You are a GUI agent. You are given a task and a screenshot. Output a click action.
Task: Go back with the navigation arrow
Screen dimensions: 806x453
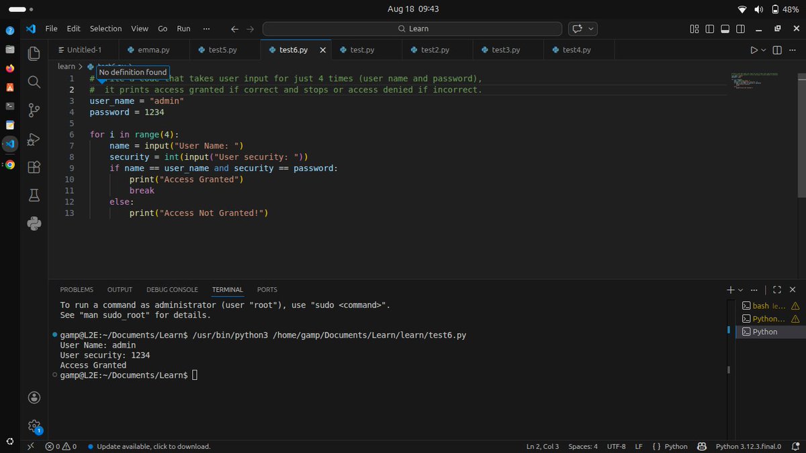[x=234, y=29]
